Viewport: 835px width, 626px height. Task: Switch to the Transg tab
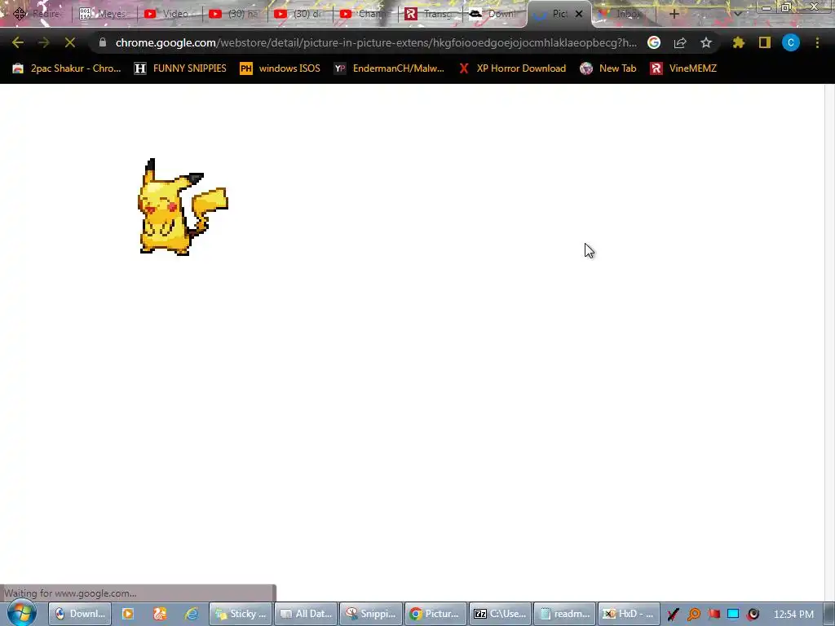click(x=431, y=15)
